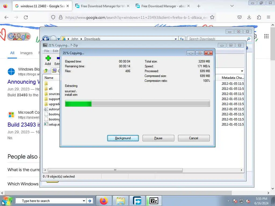This screenshot has width=275, height=206.
Task: Click the extraction progress bar
Action: pyautogui.click(x=137, y=103)
